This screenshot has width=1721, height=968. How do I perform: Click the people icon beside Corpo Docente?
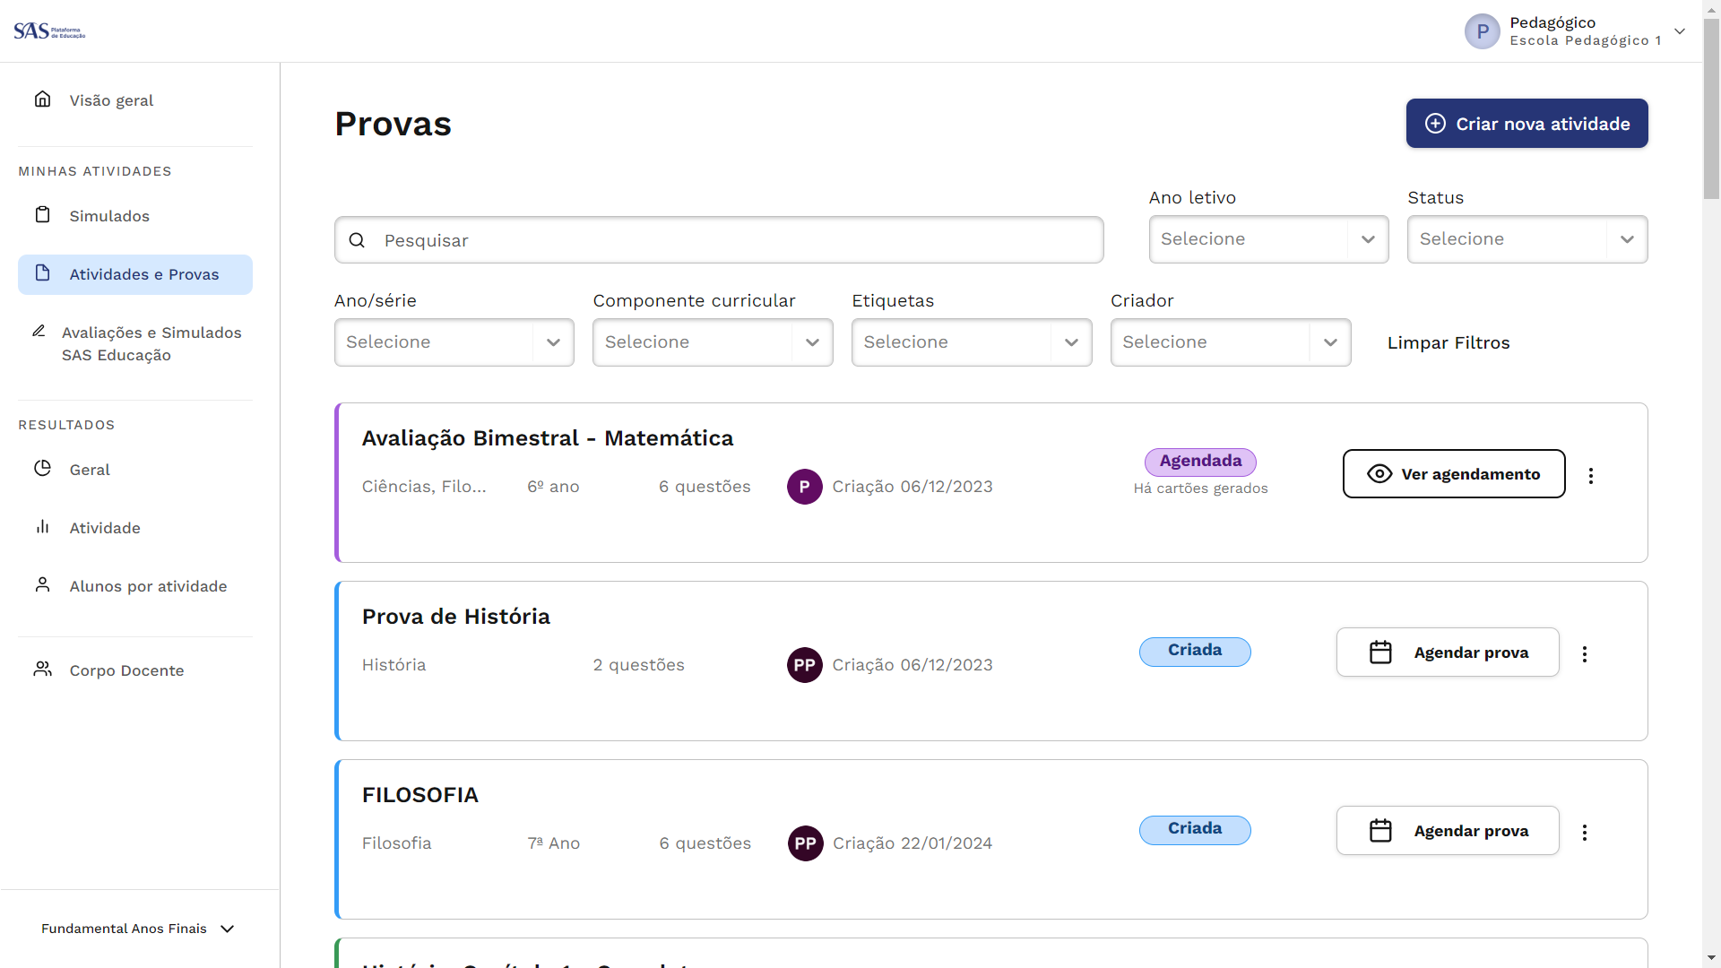(x=42, y=669)
